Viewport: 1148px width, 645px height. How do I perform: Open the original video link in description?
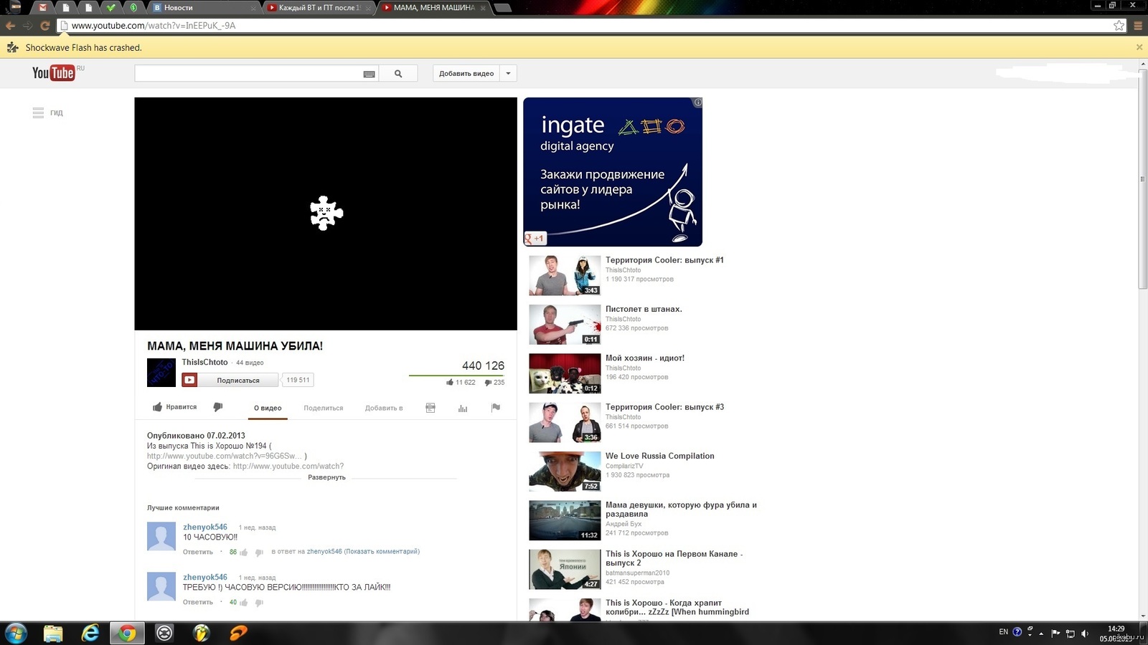[288, 466]
